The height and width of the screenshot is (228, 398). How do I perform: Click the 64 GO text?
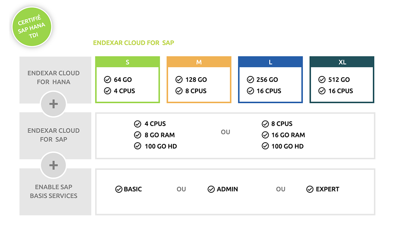coord(123,79)
